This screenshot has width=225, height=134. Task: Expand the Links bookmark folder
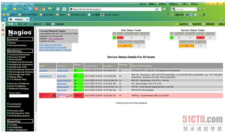point(12,15)
